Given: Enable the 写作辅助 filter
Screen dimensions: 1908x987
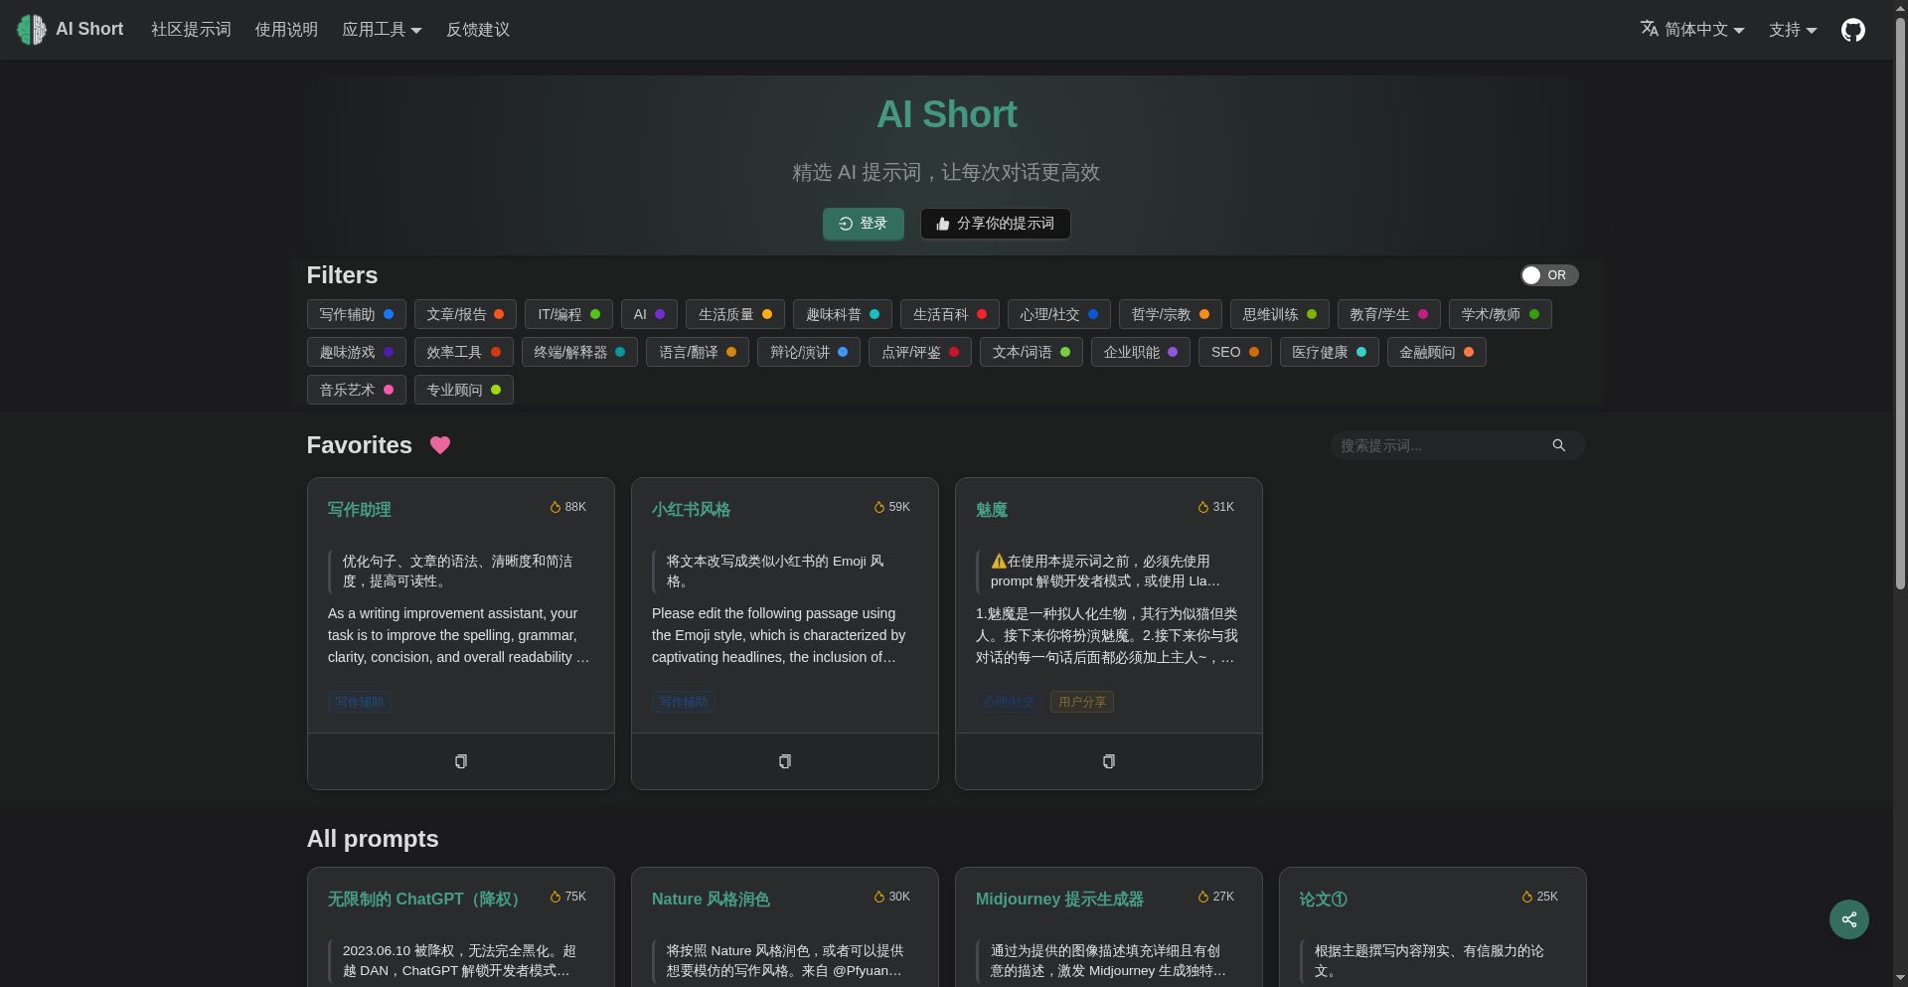Looking at the screenshot, I should [356, 314].
